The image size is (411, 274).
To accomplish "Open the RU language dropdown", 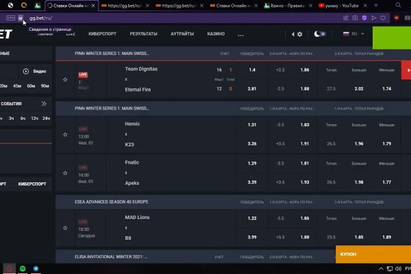I will click(354, 34).
